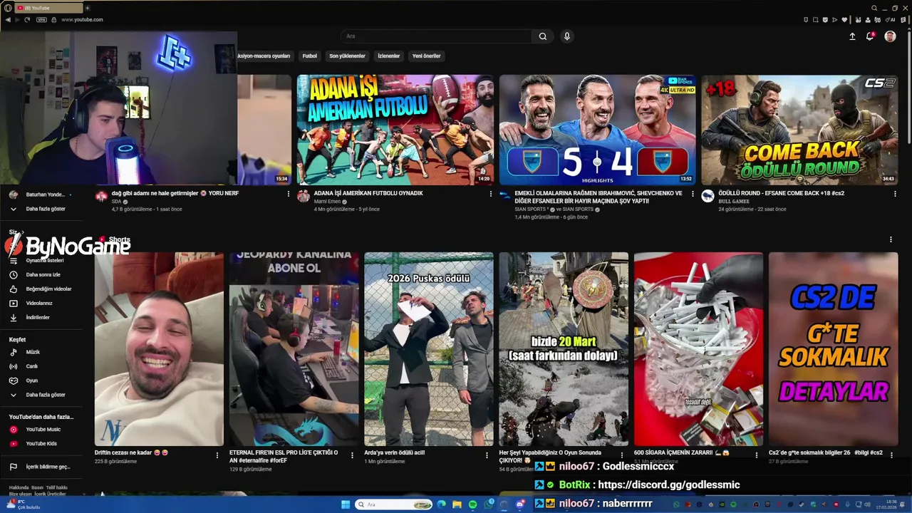This screenshot has width=912, height=513.
Task: Open title 'EMEKLİ OLMALARINA RAĞMEN IBRAHIMOVIĆ'
Action: tap(598, 197)
